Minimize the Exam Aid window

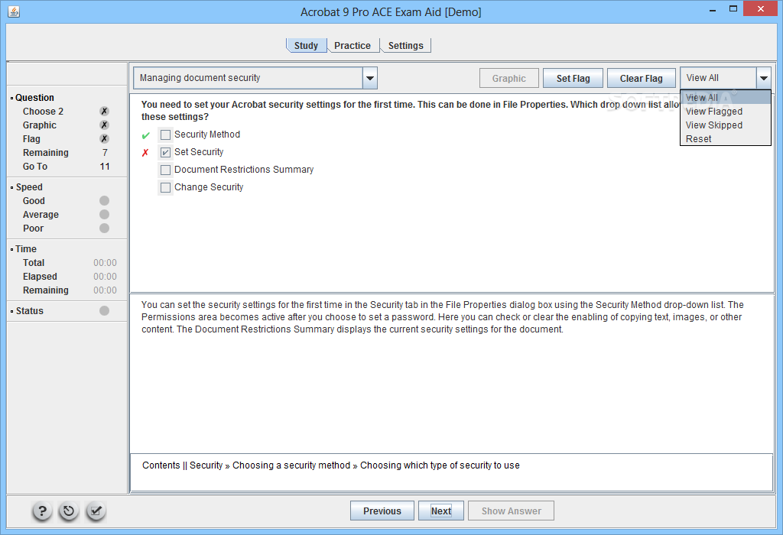click(713, 10)
